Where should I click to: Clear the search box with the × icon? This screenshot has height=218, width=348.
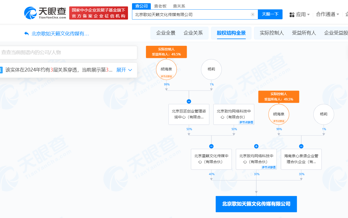(x=252, y=14)
